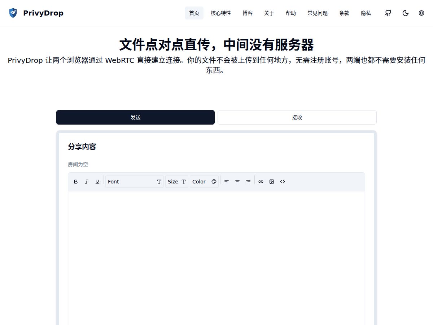Toggle dark mode moon icon
Image resolution: width=433 pixels, height=325 pixels.
coord(406,13)
